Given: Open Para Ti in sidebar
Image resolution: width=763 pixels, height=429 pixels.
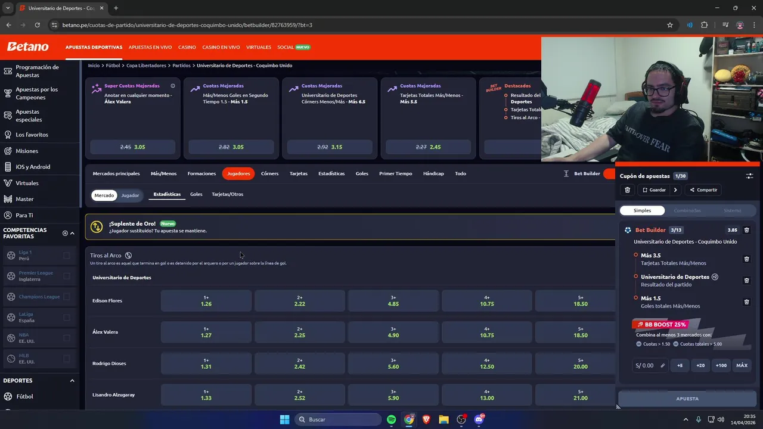Looking at the screenshot, I should pyautogui.click(x=24, y=215).
